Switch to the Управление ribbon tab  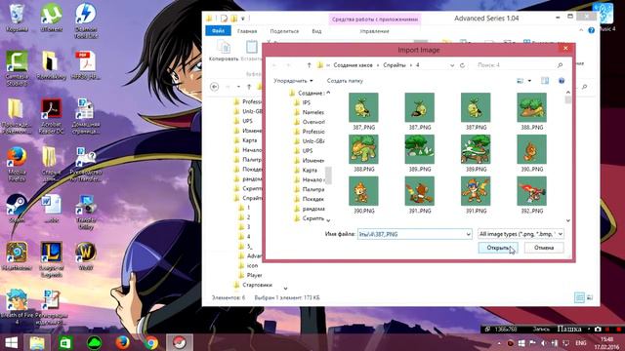[374, 31]
